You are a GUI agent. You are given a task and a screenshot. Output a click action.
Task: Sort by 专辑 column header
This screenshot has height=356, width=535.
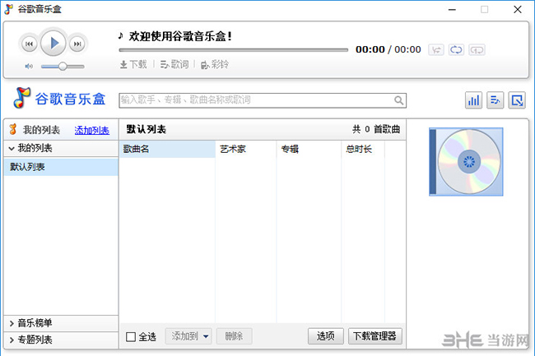point(309,149)
